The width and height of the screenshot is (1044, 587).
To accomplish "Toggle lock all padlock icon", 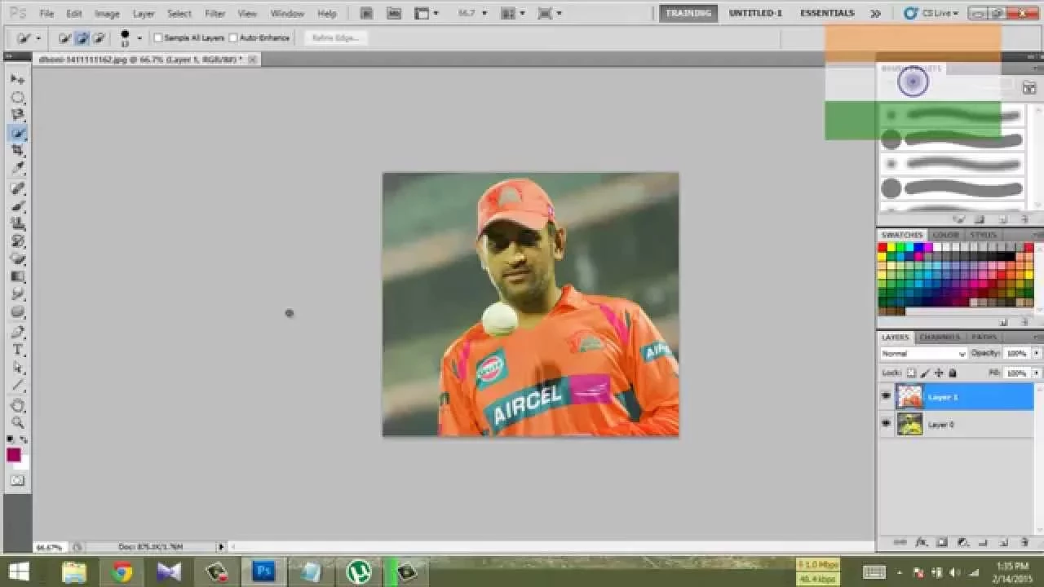I will tap(952, 373).
